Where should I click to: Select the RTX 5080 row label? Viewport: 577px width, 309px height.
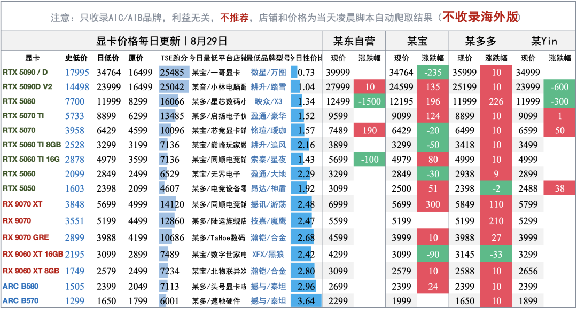[19, 101]
